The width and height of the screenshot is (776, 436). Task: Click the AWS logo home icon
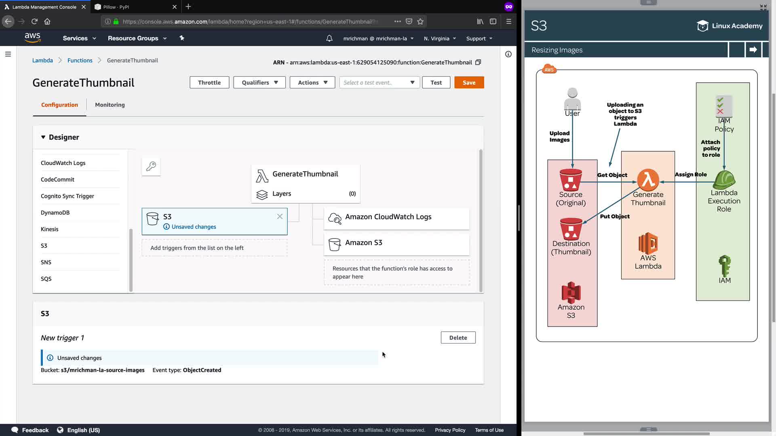(32, 38)
